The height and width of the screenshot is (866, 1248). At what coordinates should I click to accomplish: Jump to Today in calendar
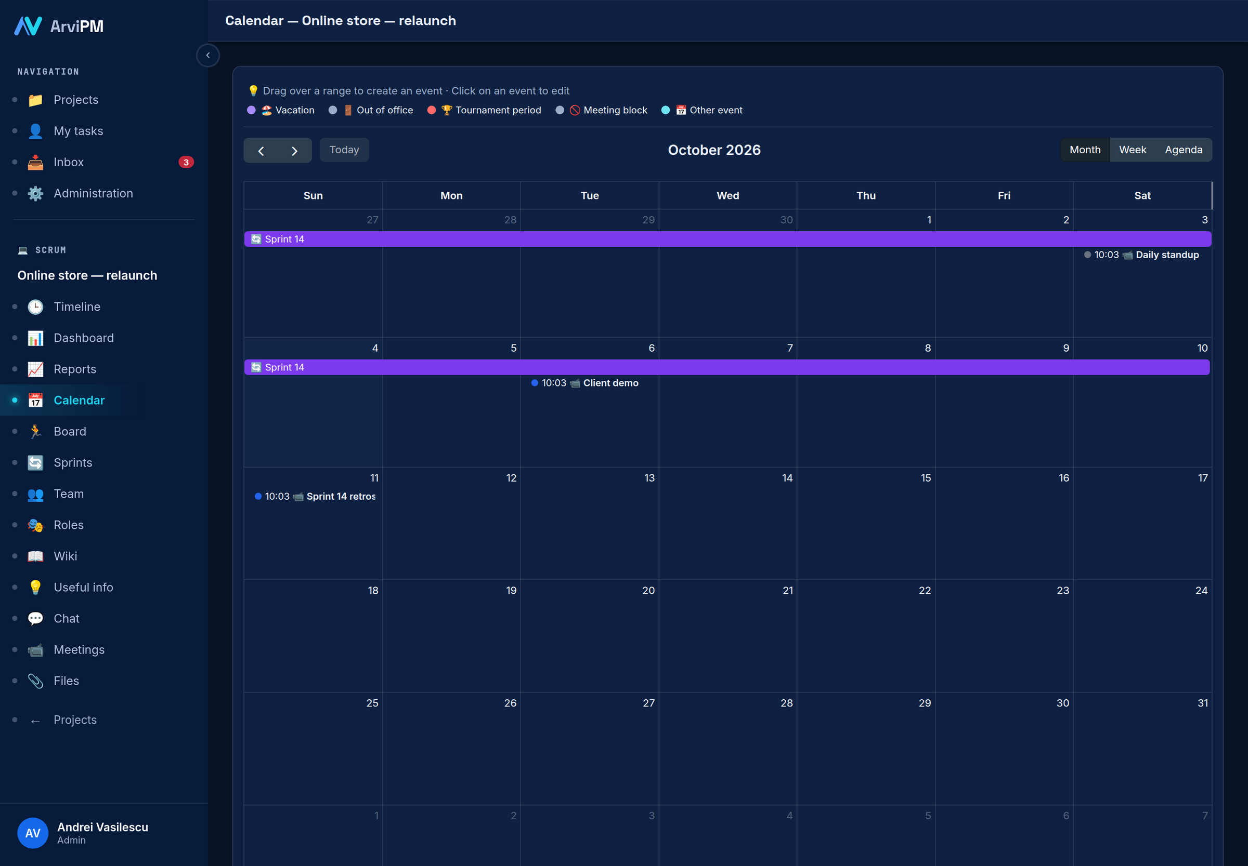click(344, 150)
